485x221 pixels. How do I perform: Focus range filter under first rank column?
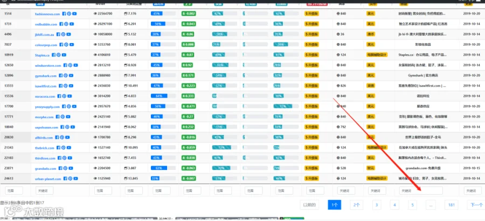pyautogui.click(x=14, y=191)
